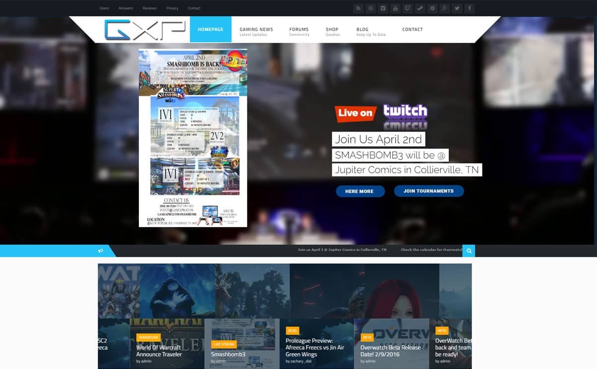Select the Homepage navigation tab

(x=211, y=29)
